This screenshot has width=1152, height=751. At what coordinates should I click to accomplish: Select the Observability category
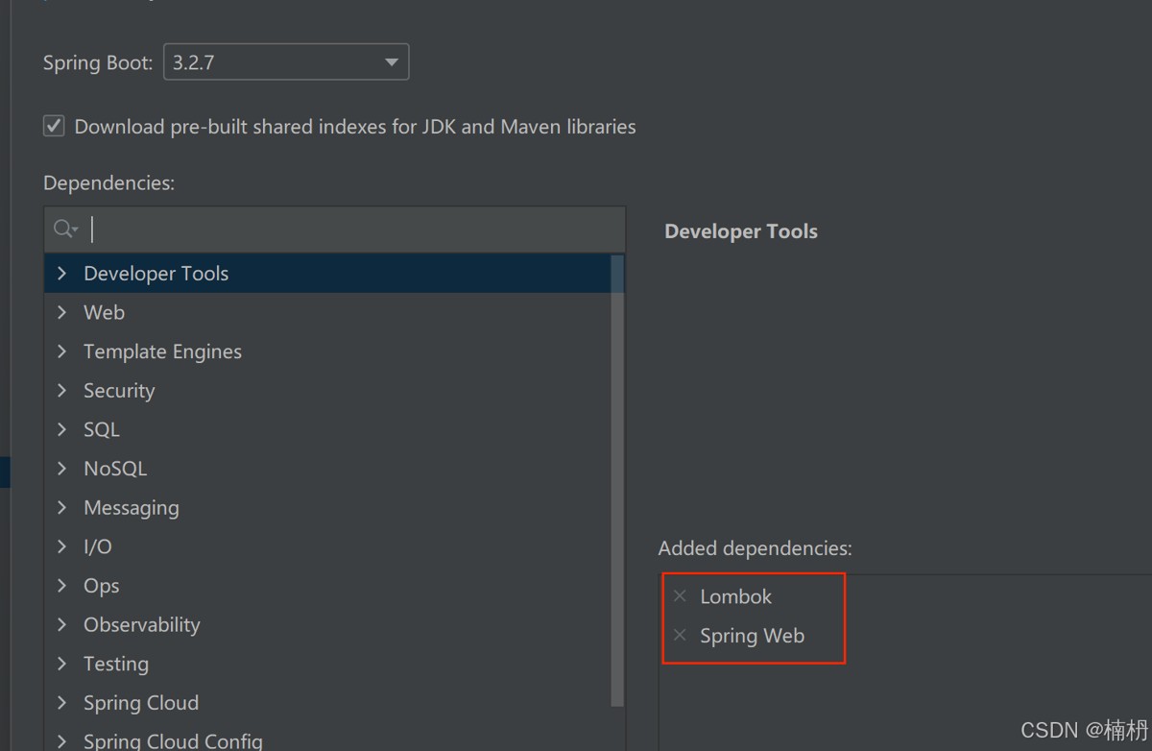click(142, 625)
